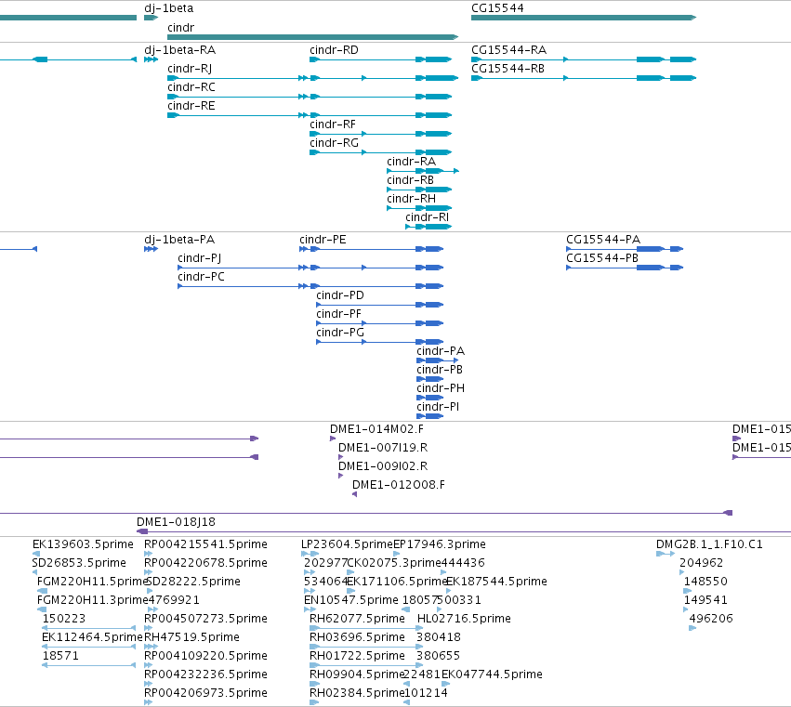The height and width of the screenshot is (707, 791).
Task: Select the CG15544-PB protein label
Action: click(601, 258)
